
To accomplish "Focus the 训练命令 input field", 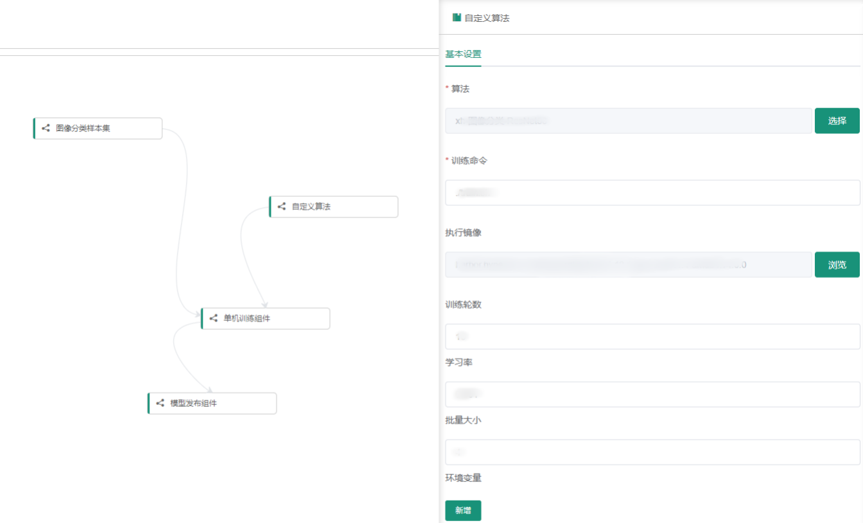I will pos(652,193).
